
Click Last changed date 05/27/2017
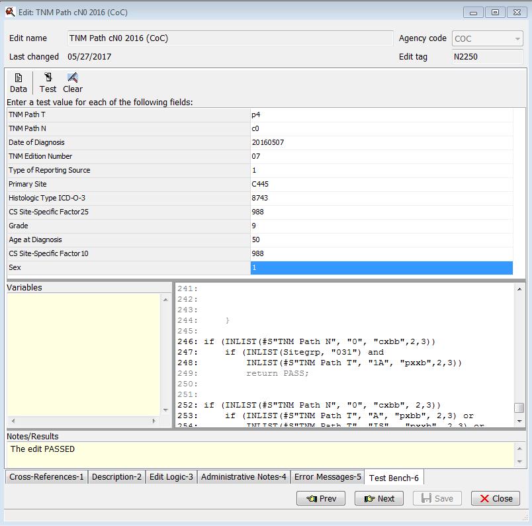click(x=89, y=57)
